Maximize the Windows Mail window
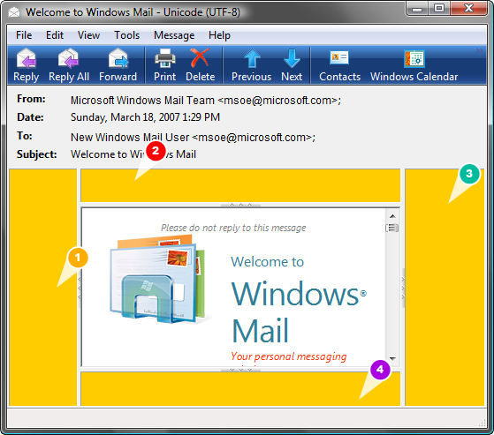The image size is (494, 435). coord(439,8)
